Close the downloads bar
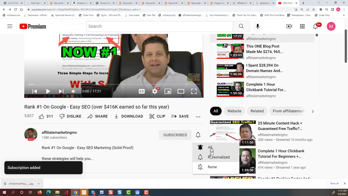 [344, 183]
